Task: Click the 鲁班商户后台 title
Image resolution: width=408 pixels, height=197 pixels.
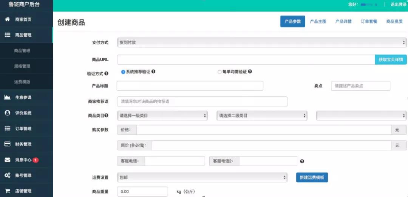Action: (x=24, y=5)
